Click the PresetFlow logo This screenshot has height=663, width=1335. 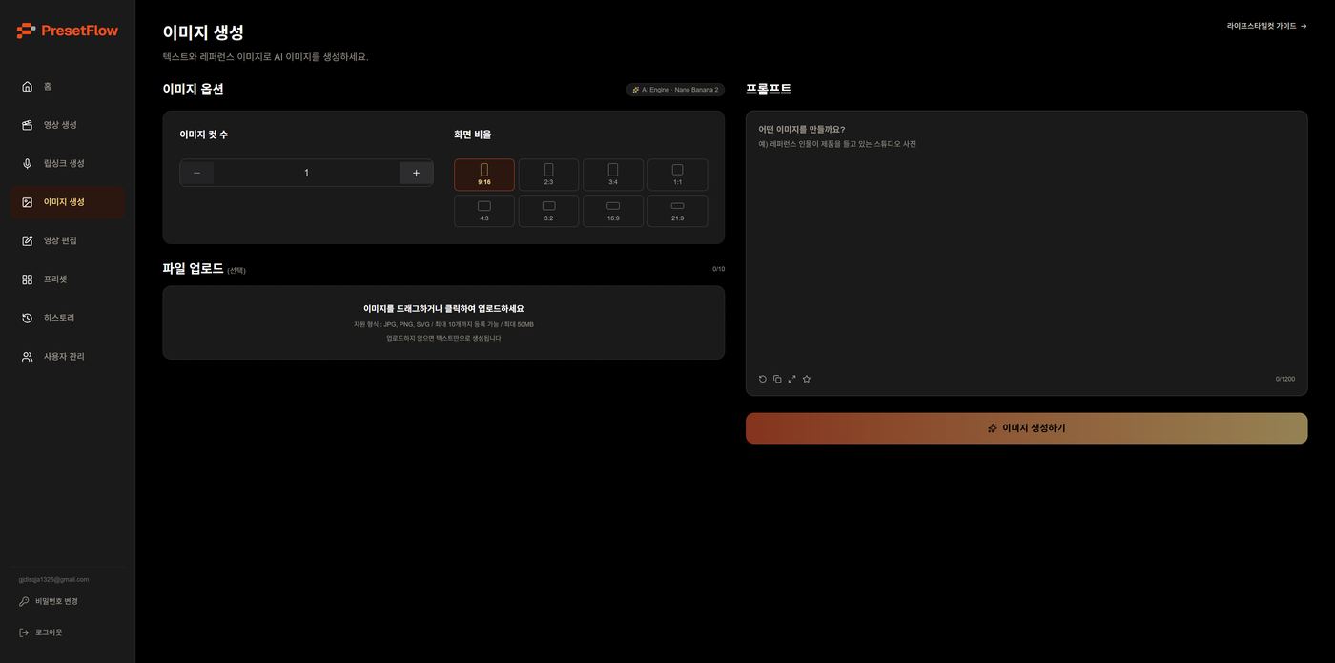point(68,31)
